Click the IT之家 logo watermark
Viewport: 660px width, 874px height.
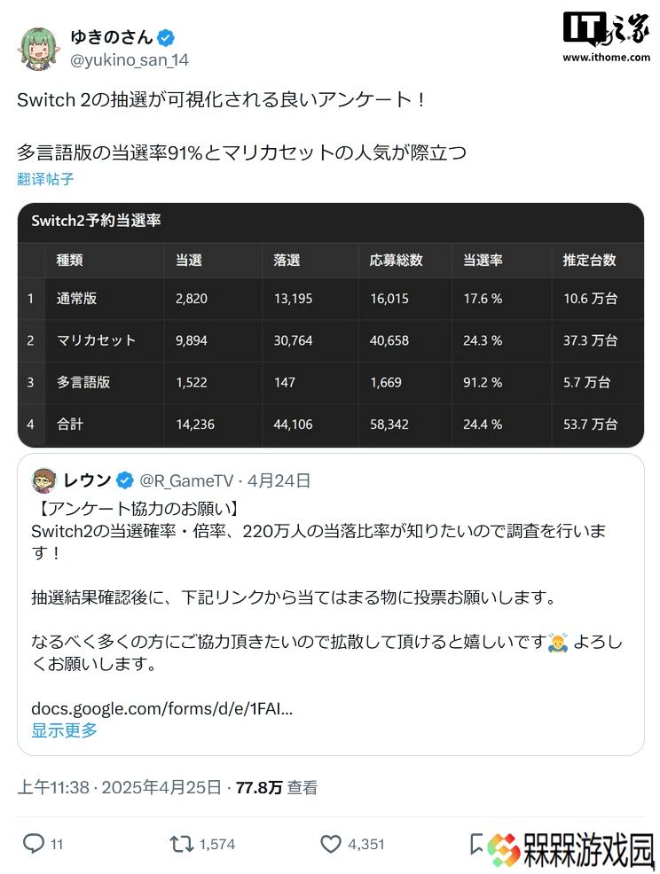(x=606, y=29)
